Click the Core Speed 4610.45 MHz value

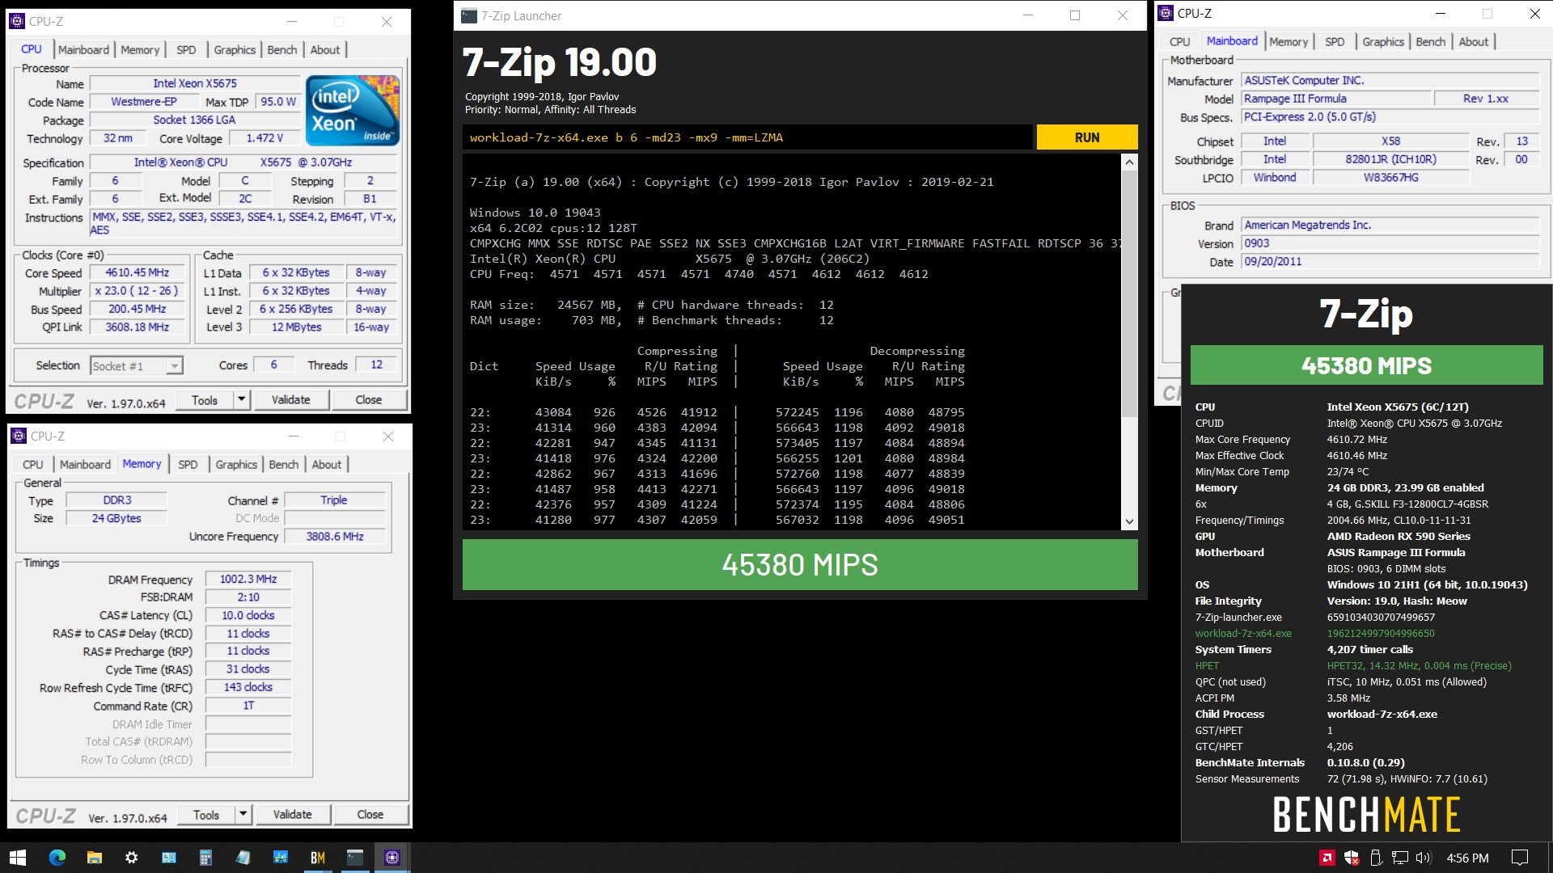[138, 273]
